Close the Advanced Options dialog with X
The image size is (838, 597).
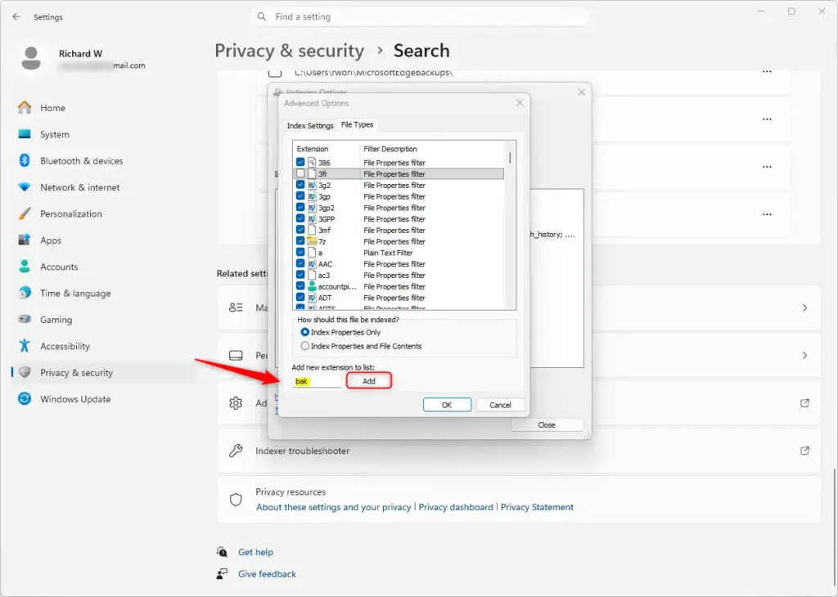(520, 102)
